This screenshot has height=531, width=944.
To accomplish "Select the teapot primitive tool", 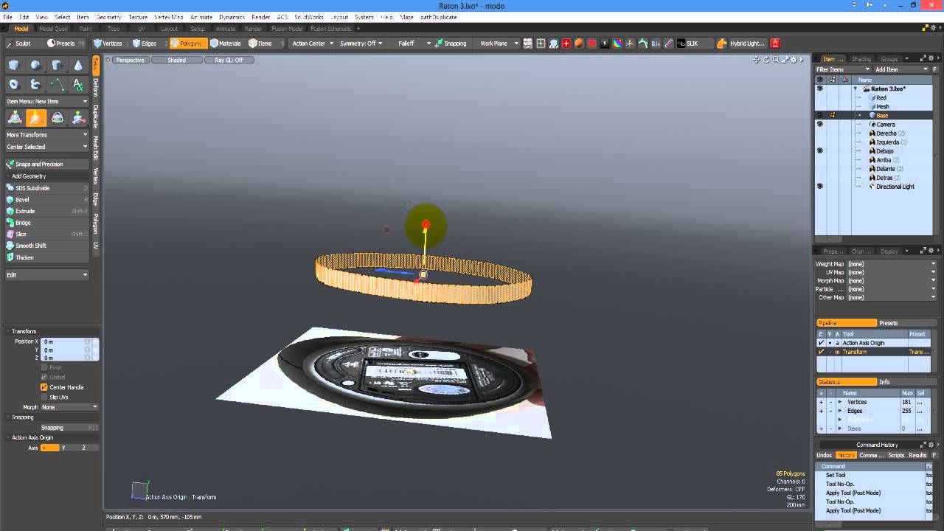I will pos(35,85).
